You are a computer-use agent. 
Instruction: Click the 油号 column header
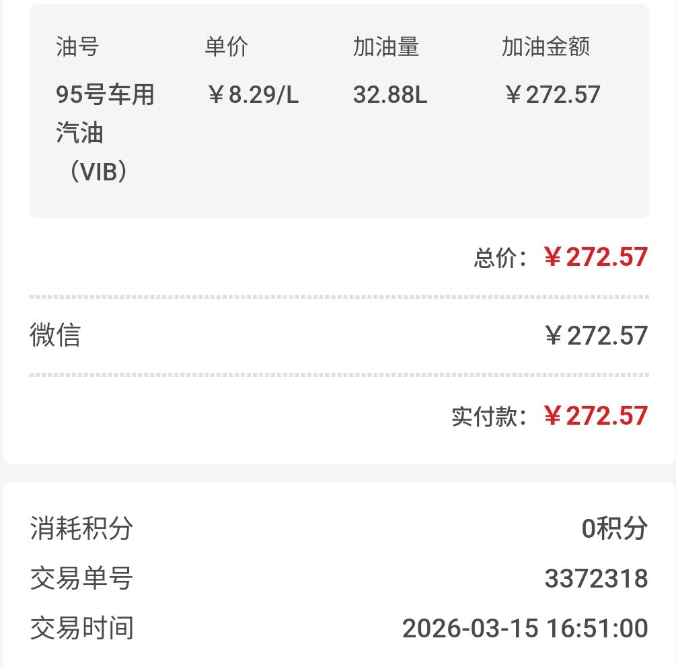tap(77, 46)
